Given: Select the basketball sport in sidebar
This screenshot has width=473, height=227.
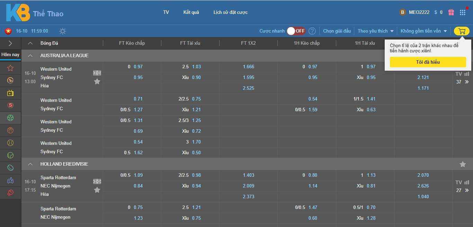Looking at the screenshot, I should pos(10,130).
